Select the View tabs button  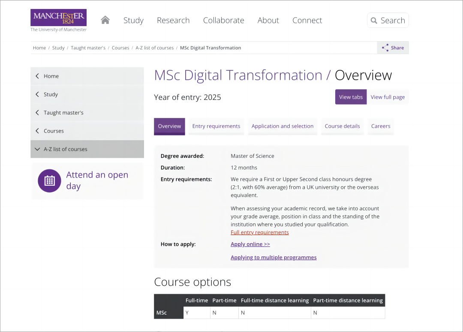click(x=351, y=97)
